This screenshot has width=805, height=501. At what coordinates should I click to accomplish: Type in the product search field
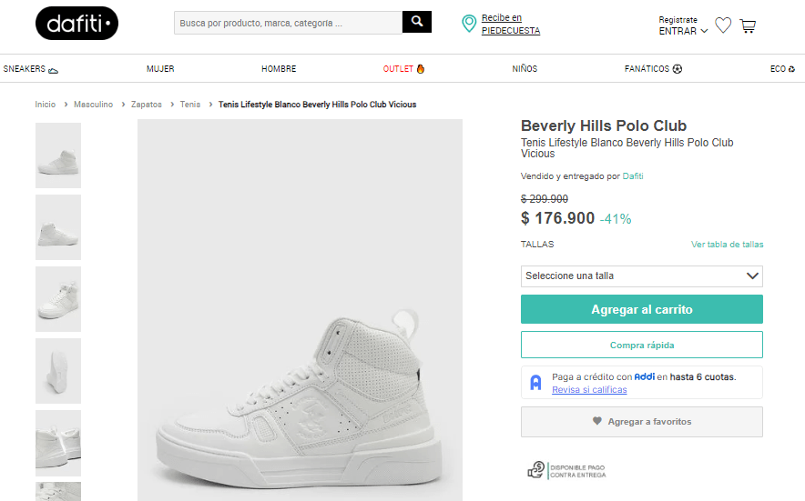[x=288, y=23]
